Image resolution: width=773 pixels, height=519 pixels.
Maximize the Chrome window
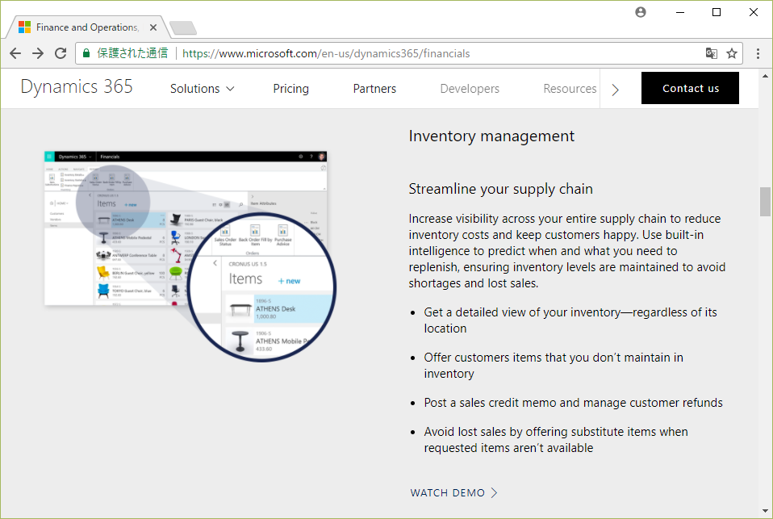point(717,12)
